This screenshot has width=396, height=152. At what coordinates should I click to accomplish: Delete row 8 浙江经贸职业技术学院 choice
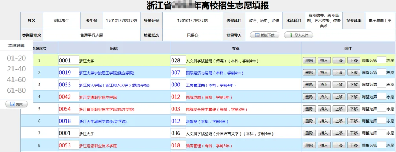pos(309,145)
